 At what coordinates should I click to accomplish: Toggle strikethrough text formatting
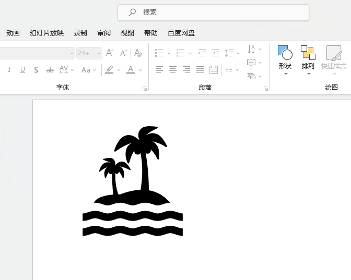point(50,70)
